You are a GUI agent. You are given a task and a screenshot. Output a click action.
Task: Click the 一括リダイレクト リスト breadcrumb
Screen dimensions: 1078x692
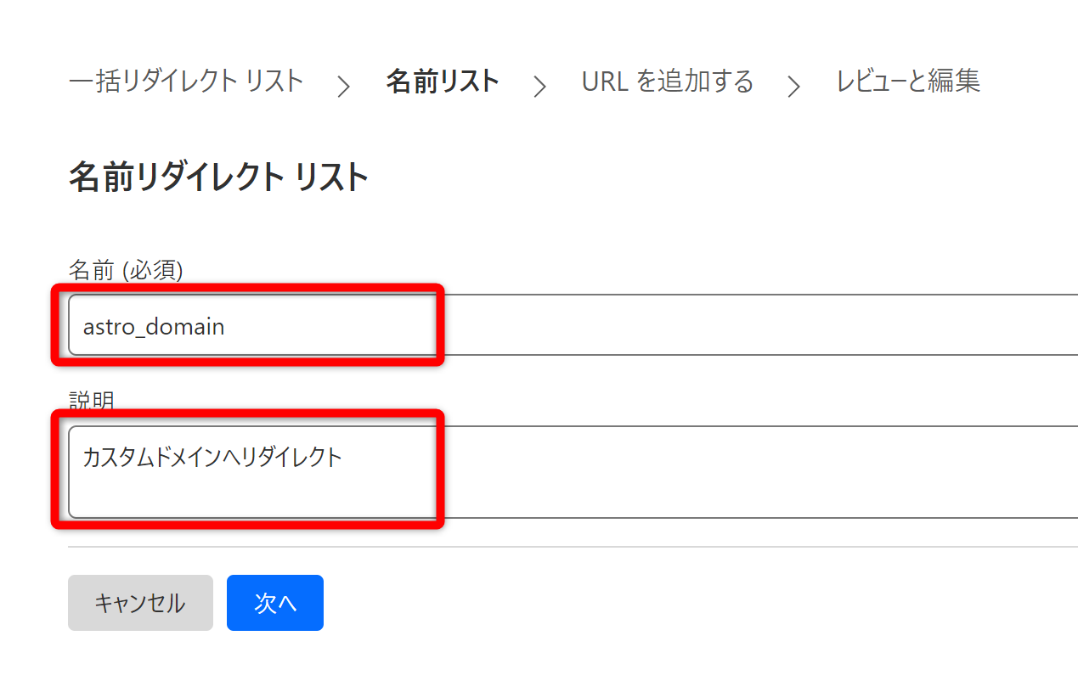[x=185, y=82]
